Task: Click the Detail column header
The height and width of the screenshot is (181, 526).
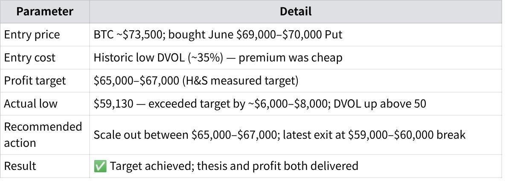Action: (296, 12)
